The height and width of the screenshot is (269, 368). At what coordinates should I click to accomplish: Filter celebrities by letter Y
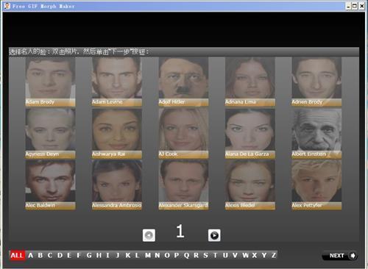point(264,255)
